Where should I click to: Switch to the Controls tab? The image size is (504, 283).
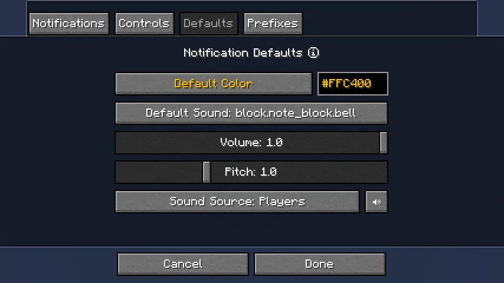[x=145, y=24]
